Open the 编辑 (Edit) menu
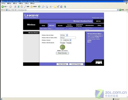The image size is (128, 100). click(9, 3)
